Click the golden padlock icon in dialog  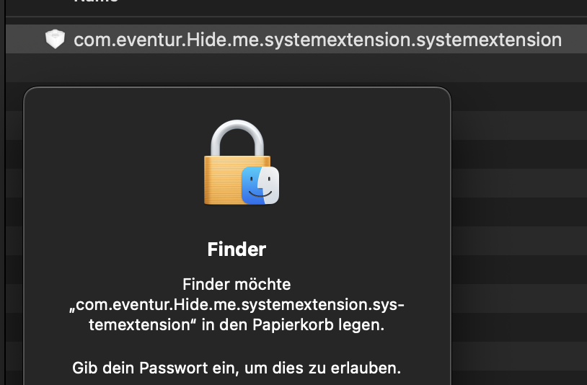tap(228, 177)
